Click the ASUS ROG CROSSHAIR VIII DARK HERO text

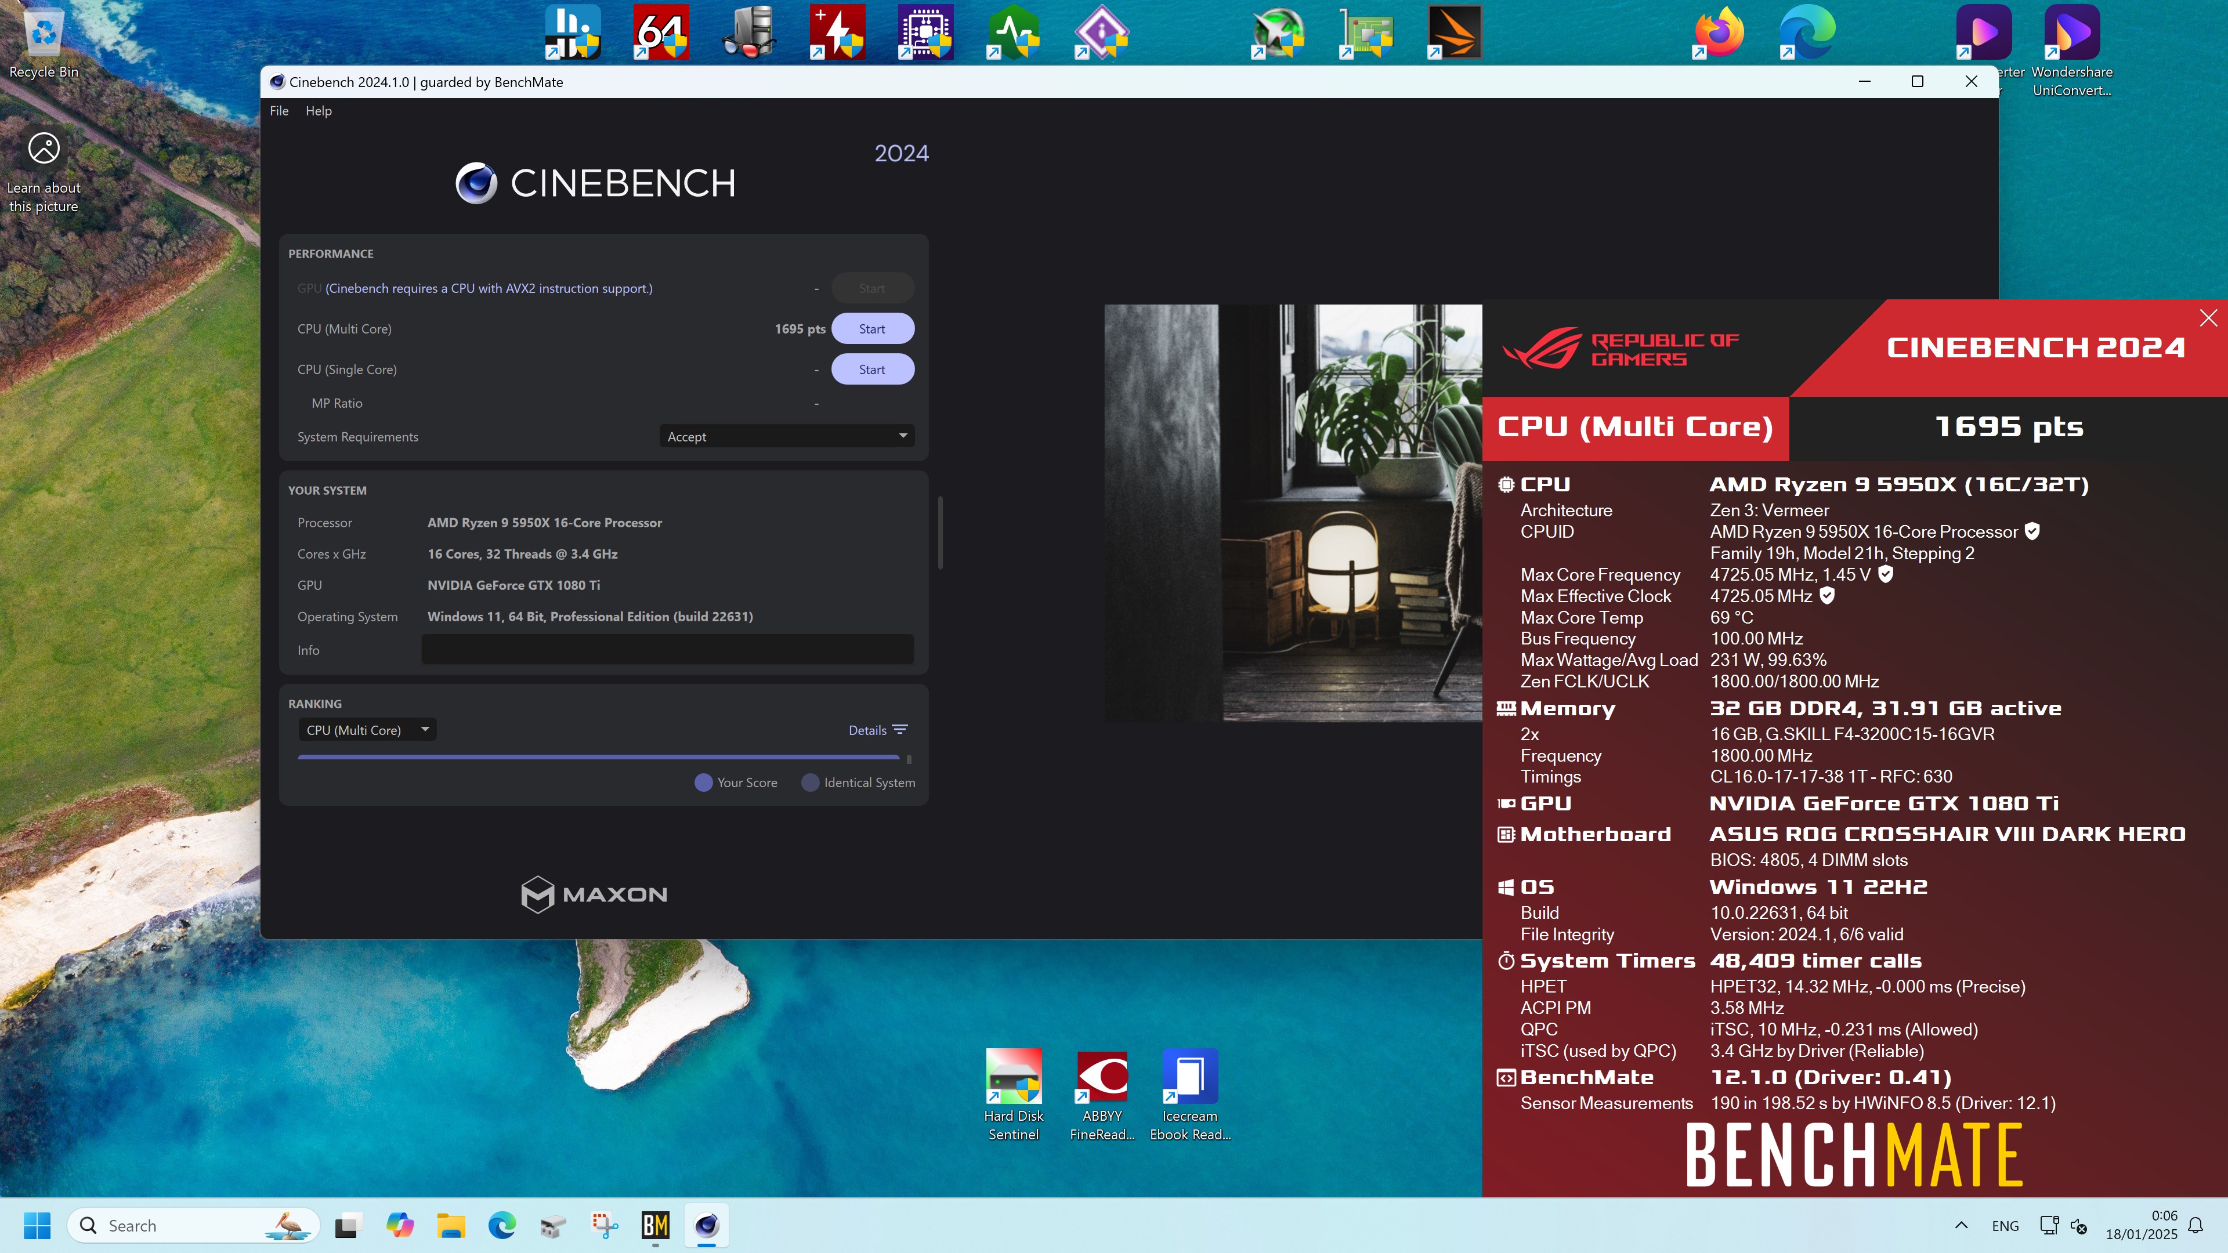coord(1947,835)
